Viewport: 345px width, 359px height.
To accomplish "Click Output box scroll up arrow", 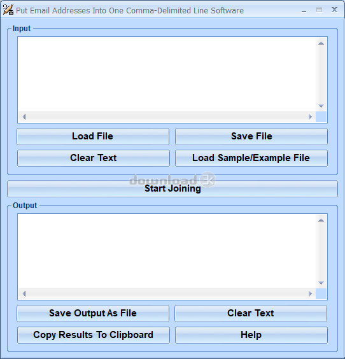I will (x=321, y=220).
